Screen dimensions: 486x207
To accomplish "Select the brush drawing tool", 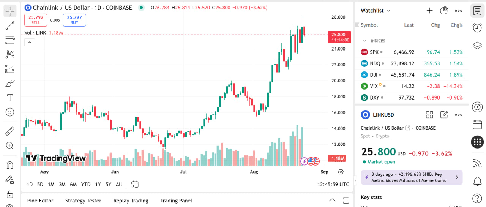I will click(10, 83).
